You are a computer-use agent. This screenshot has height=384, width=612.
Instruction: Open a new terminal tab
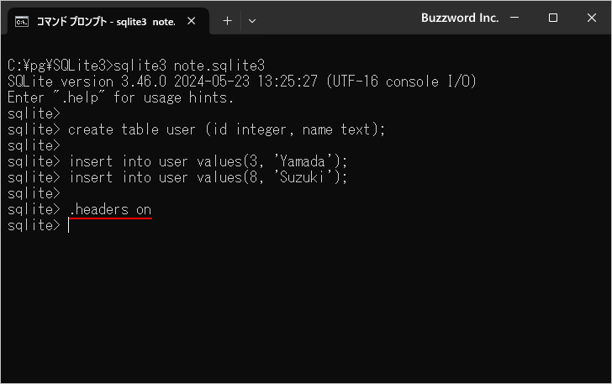[x=227, y=21]
